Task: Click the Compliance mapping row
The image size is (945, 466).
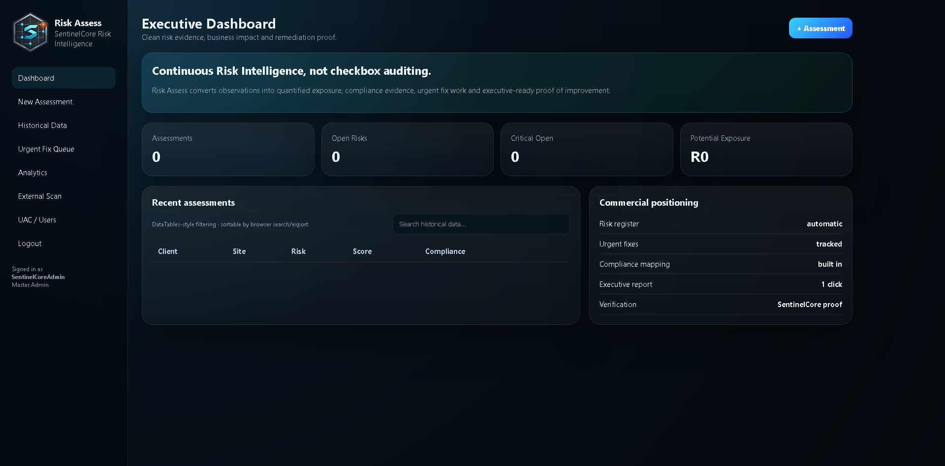Action: pyautogui.click(x=721, y=264)
